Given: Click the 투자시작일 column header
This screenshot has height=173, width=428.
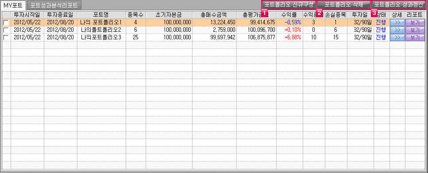Looking at the screenshot, I should 27,15.
